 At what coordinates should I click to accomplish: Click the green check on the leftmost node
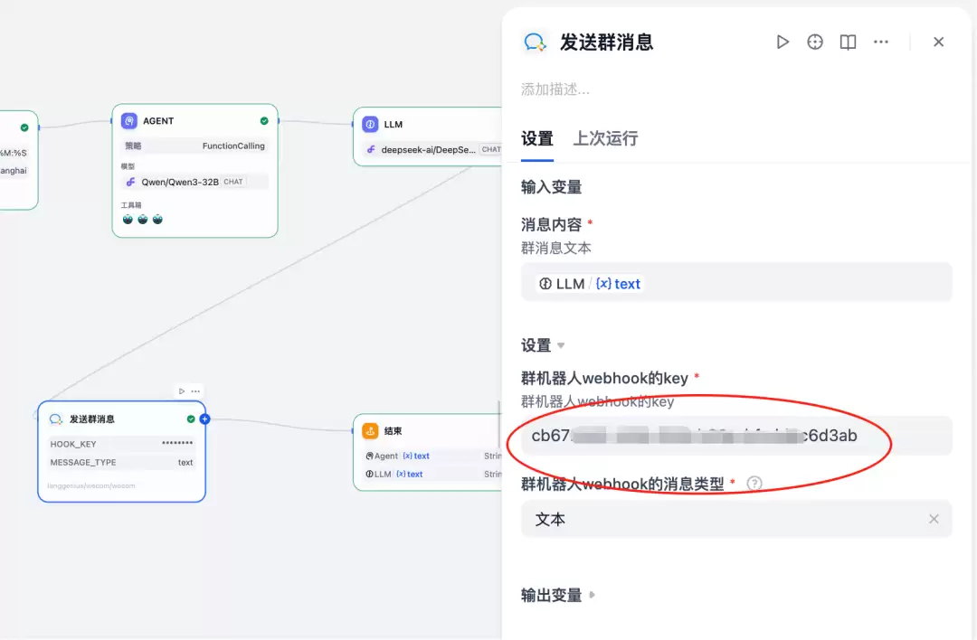24,127
